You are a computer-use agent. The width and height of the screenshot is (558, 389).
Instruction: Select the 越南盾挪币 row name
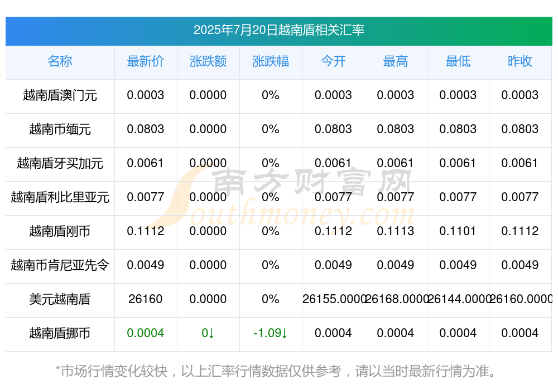point(60,333)
